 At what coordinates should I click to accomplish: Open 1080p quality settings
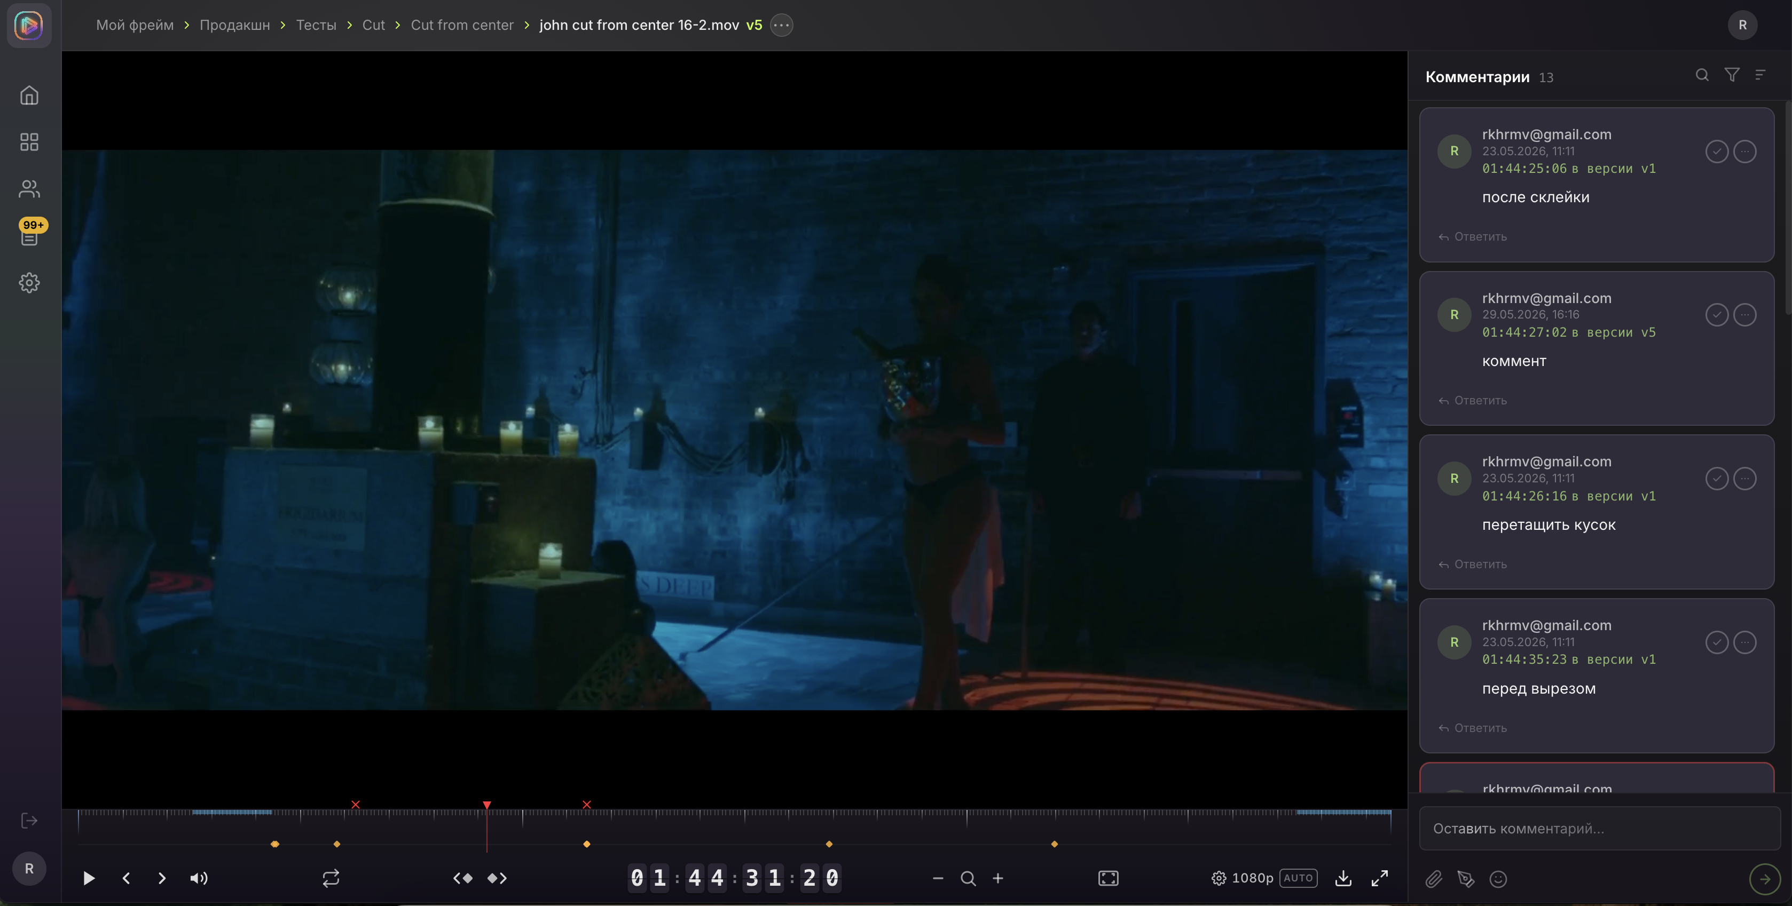pos(1243,878)
